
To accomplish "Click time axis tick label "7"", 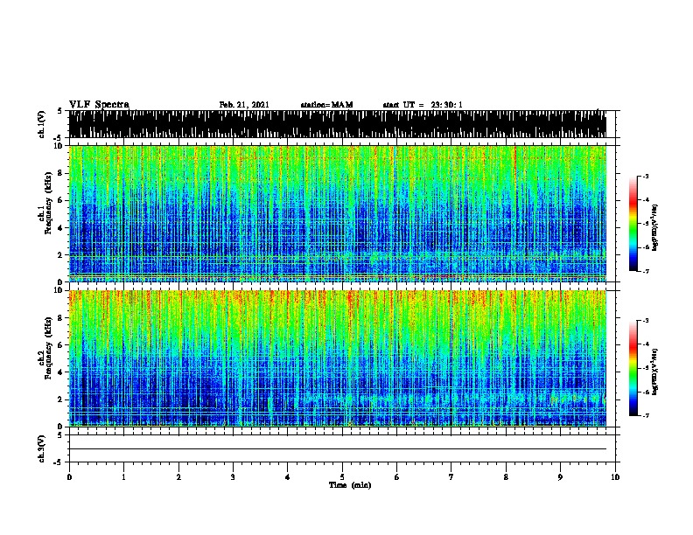I will point(451,477).
